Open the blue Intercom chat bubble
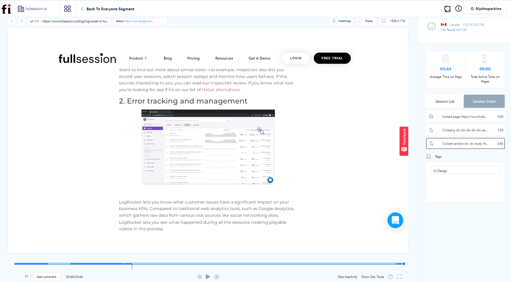Viewport: 511px width, 282px height. pos(395,220)
